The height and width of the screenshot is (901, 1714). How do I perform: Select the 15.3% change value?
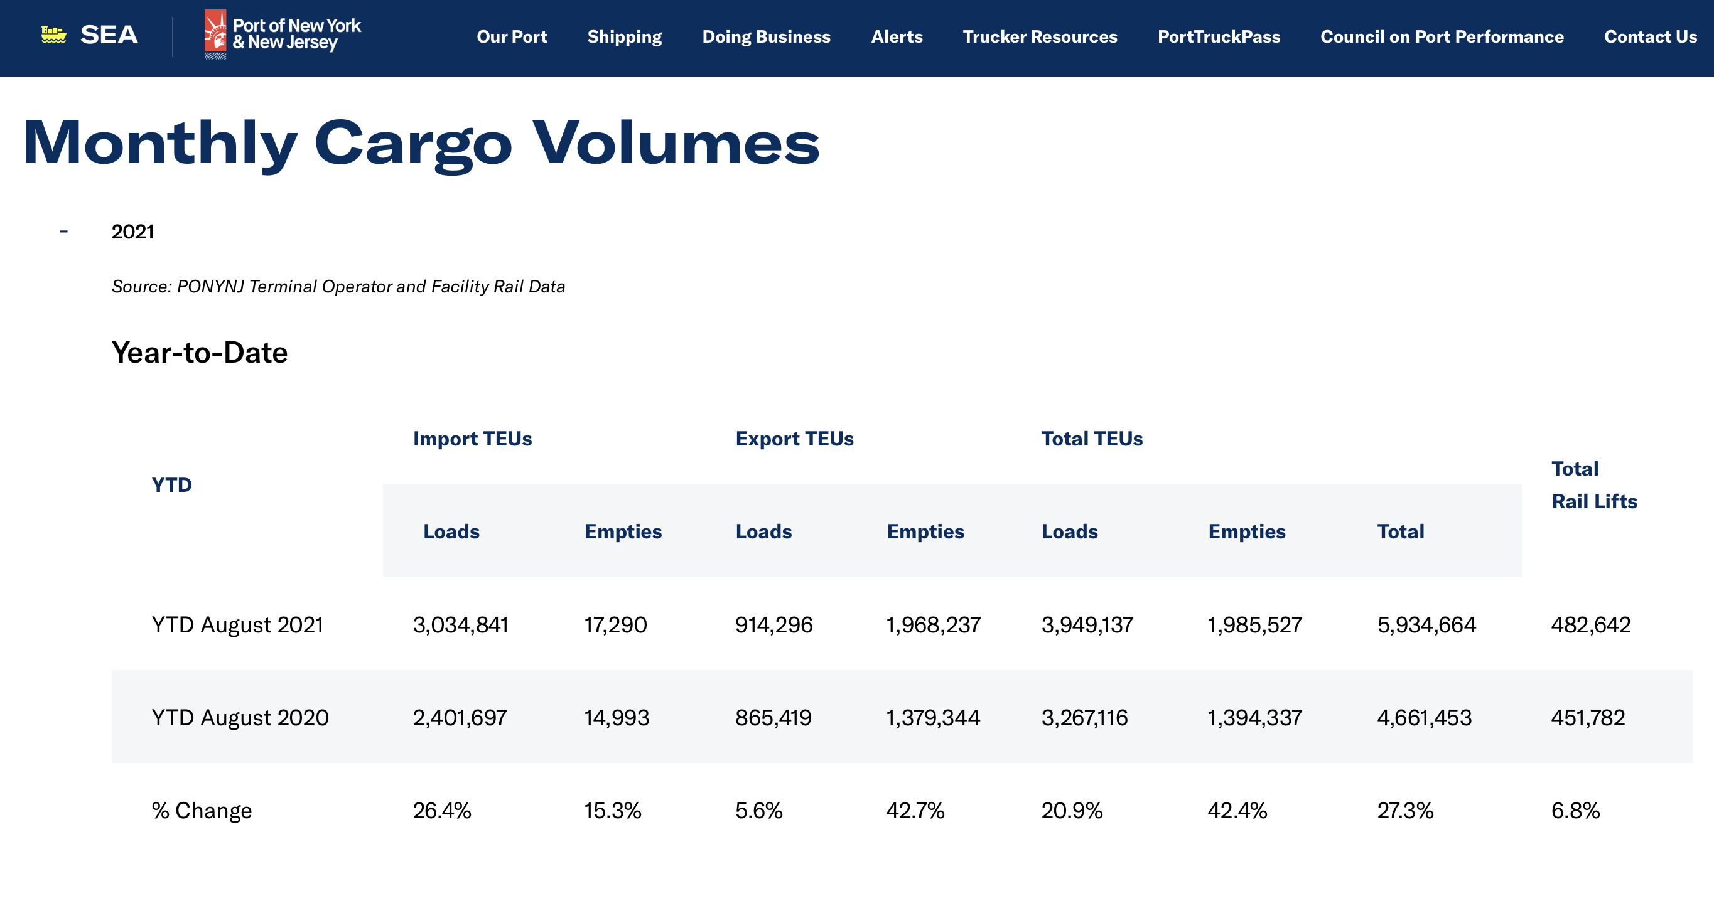[612, 811]
